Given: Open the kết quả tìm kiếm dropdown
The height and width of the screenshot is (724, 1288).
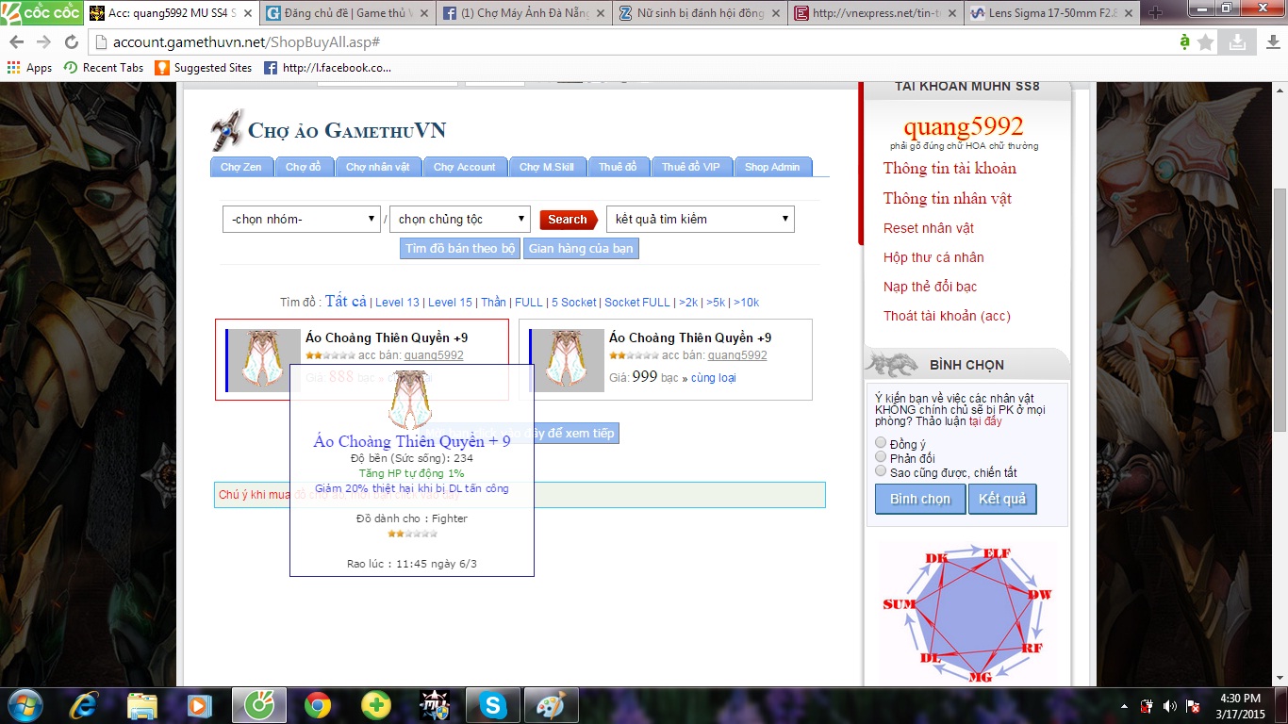Looking at the screenshot, I should click(x=701, y=219).
